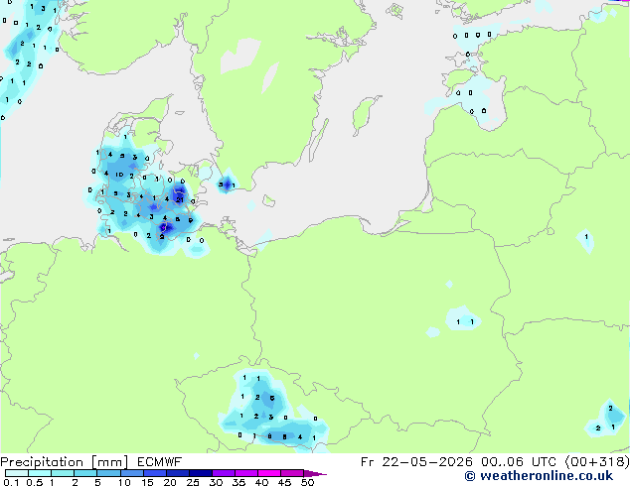Viewport: 630px width, 486px height.
Task: Click the legend label '40'
Action: click(262, 482)
